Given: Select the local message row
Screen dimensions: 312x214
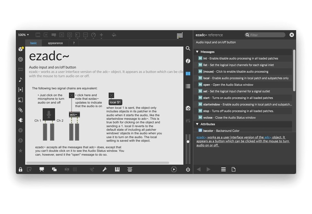Looking at the screenshot, I should point(243,78).
